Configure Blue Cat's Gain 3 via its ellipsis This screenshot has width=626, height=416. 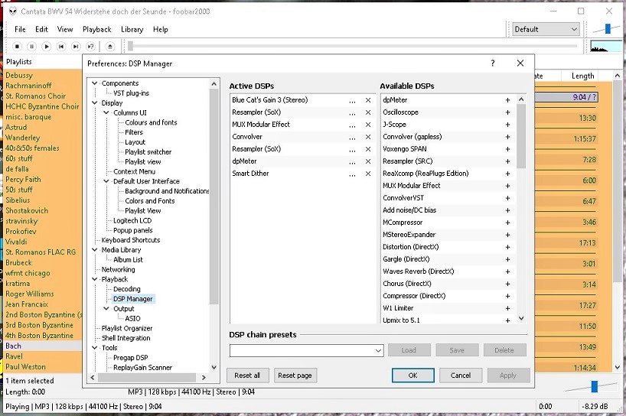(x=352, y=100)
